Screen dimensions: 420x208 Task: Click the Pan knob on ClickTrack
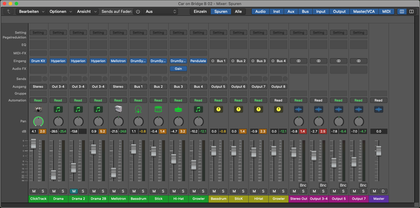pyautogui.click(x=38, y=122)
